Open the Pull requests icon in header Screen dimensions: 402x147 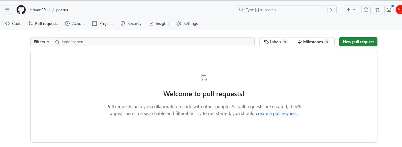click(377, 10)
